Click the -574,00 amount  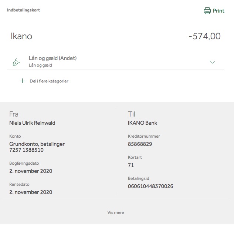[204, 36]
